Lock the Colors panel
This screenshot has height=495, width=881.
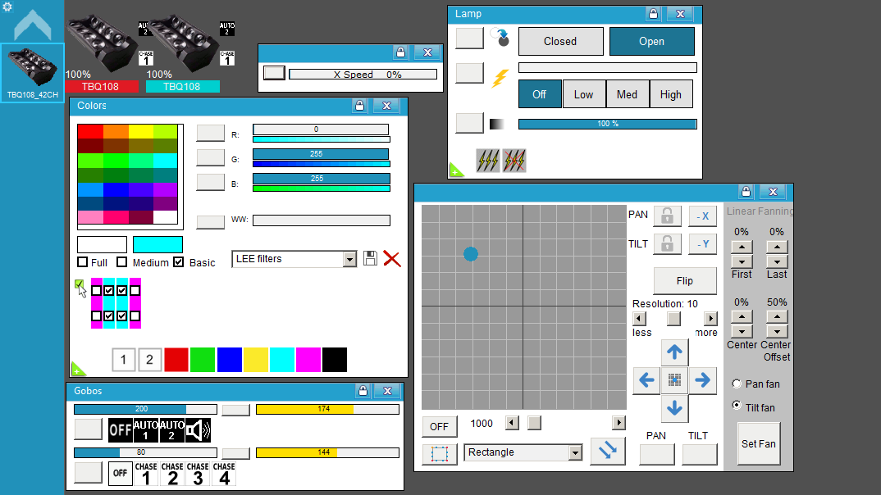359,106
